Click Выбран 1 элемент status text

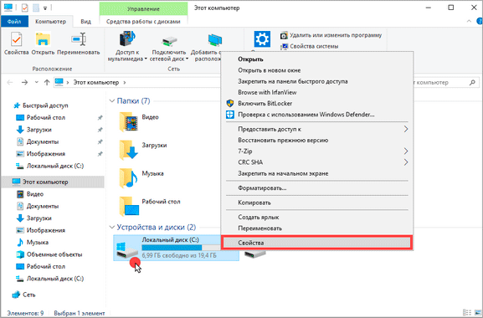[80, 313]
